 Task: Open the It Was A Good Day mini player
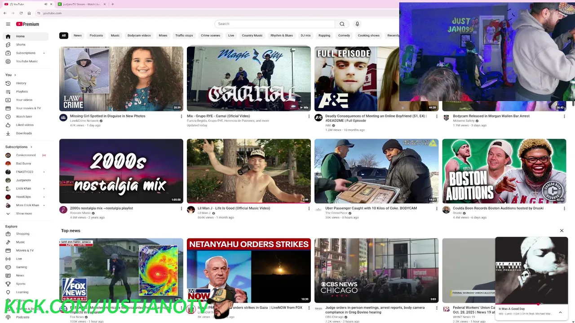tap(531, 270)
